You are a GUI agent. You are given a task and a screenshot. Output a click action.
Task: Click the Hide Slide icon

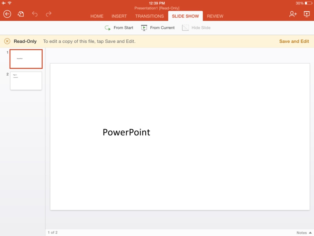point(186,28)
